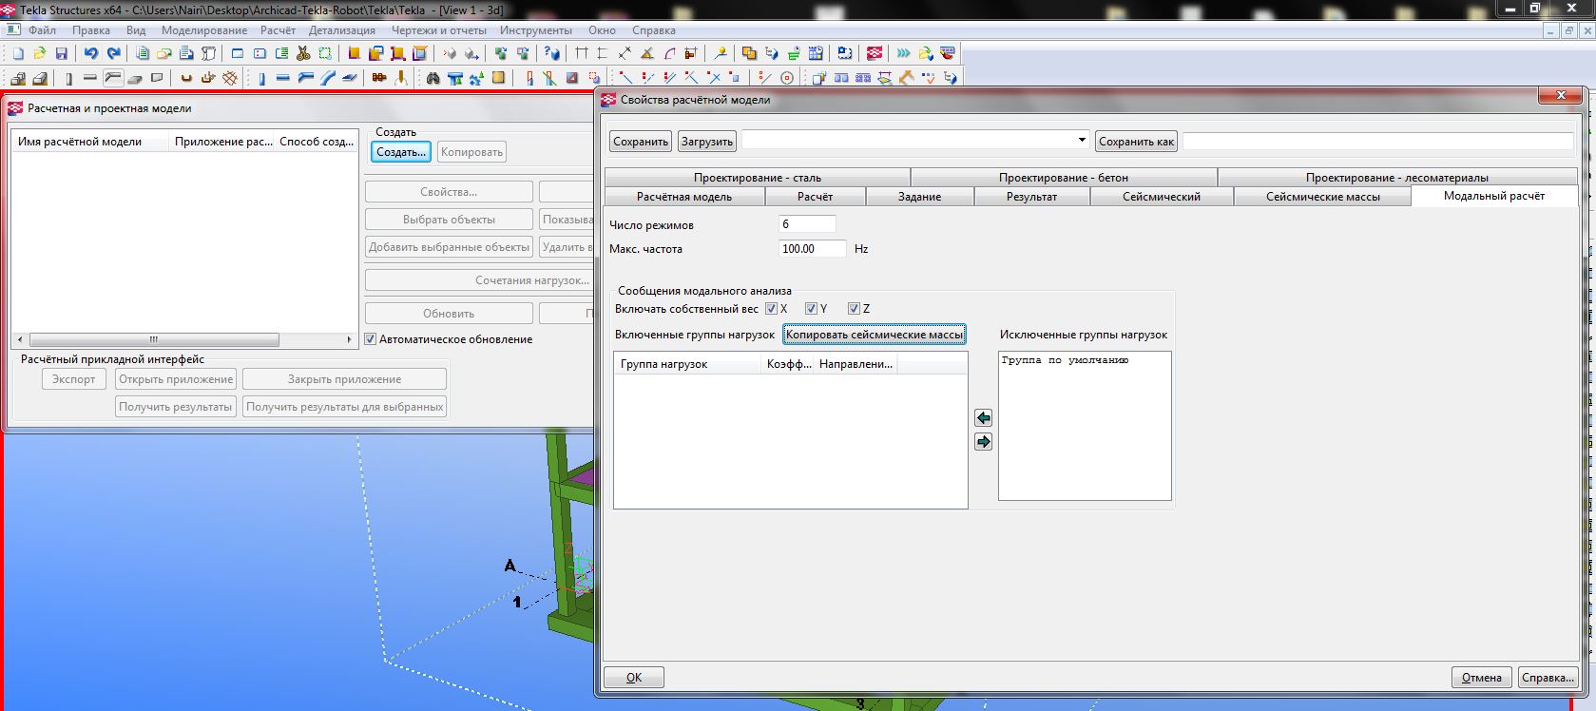Click the Save file toolbar icon
The width and height of the screenshot is (1596, 711).
[61, 54]
